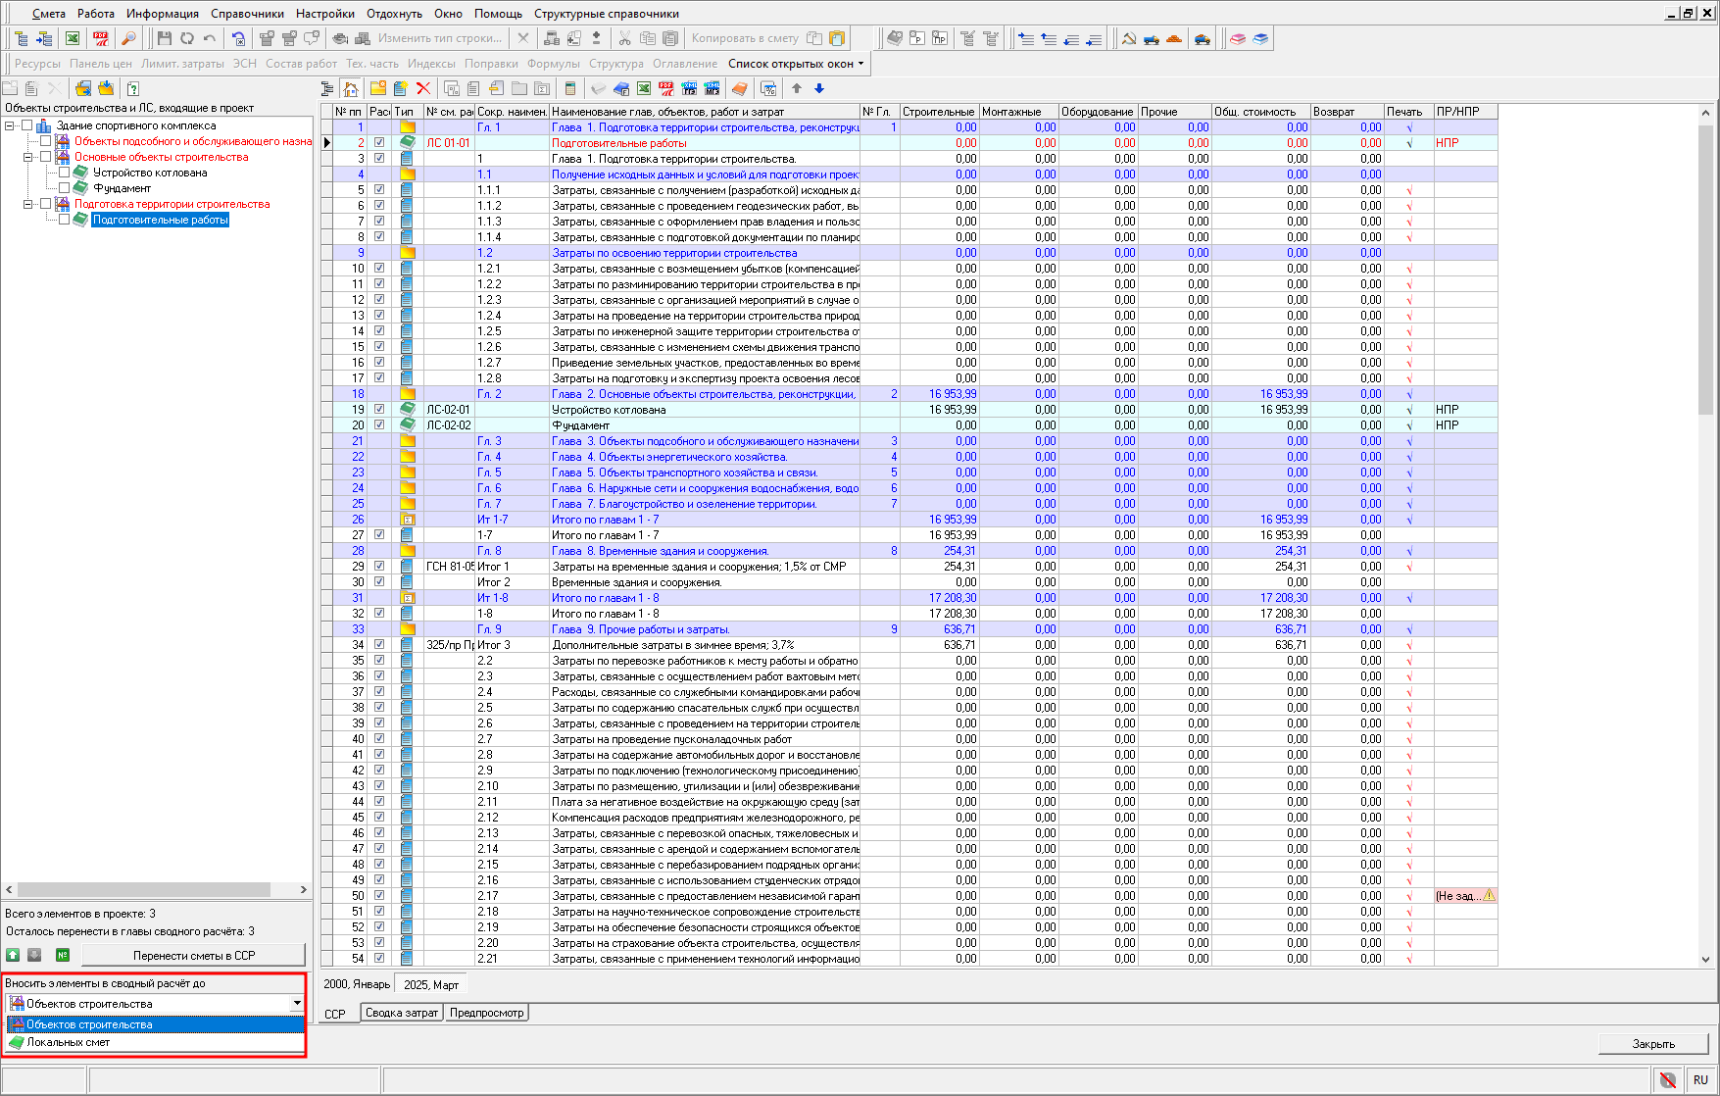
Task: Click the blue truck machinery icon
Action: (1152, 38)
